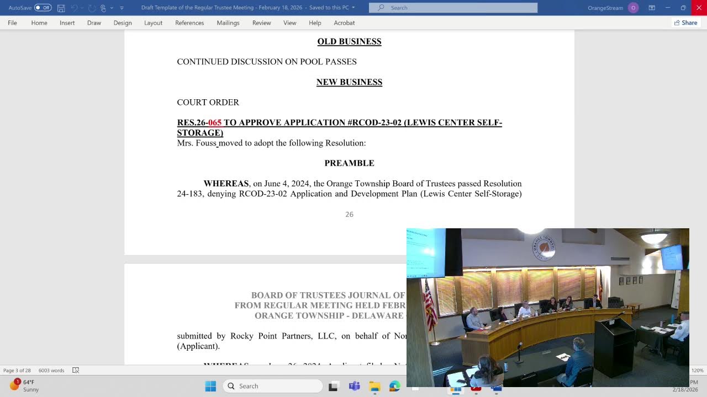
Task: Open the References tab
Action: [189, 23]
